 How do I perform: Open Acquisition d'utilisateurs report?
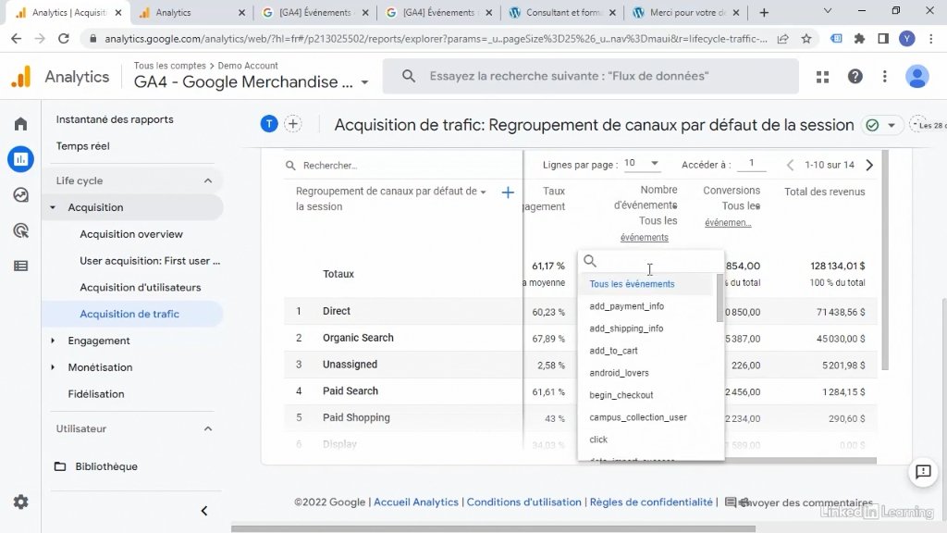click(141, 288)
